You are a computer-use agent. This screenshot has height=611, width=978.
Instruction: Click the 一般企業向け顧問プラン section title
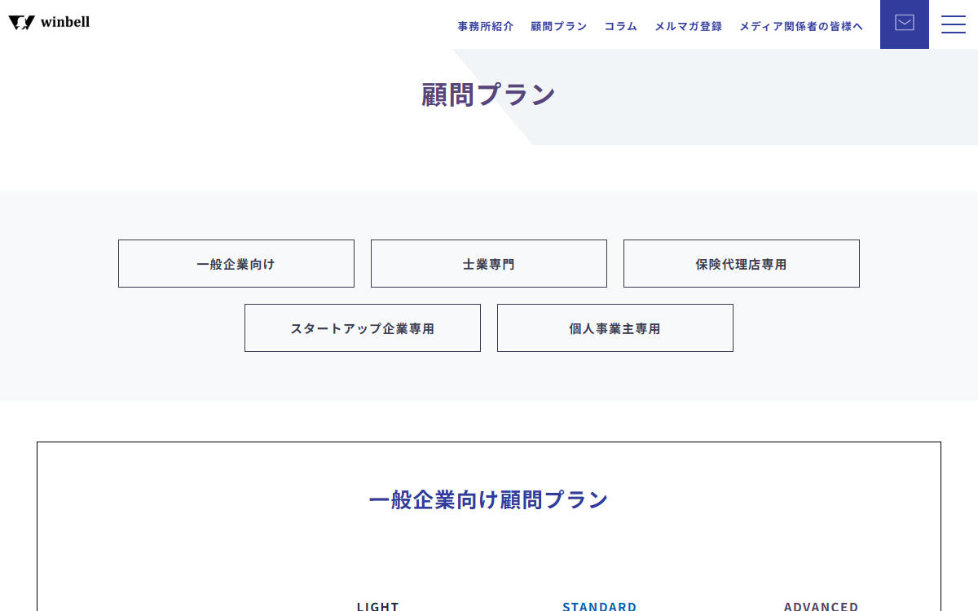point(489,499)
